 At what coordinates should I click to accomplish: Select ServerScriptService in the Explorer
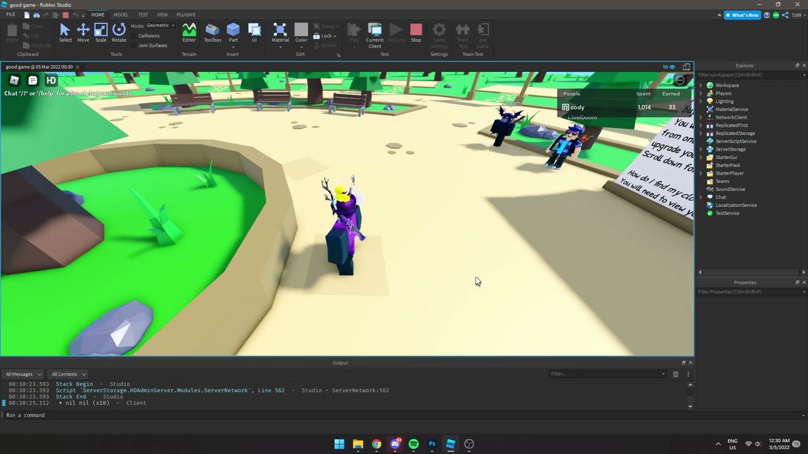[x=735, y=141]
